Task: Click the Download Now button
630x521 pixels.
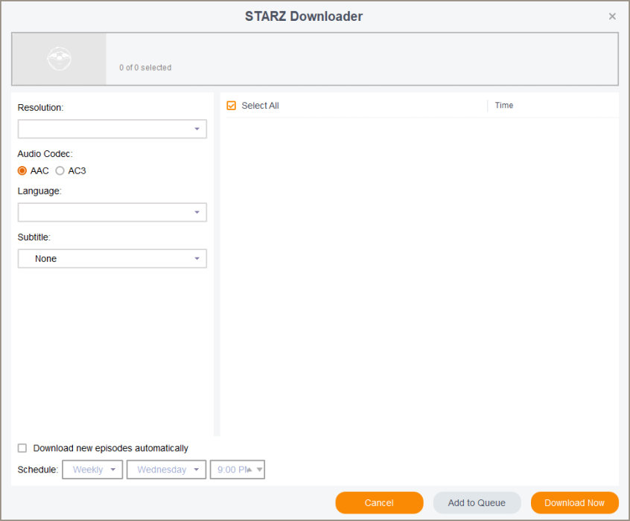Action: 574,502
